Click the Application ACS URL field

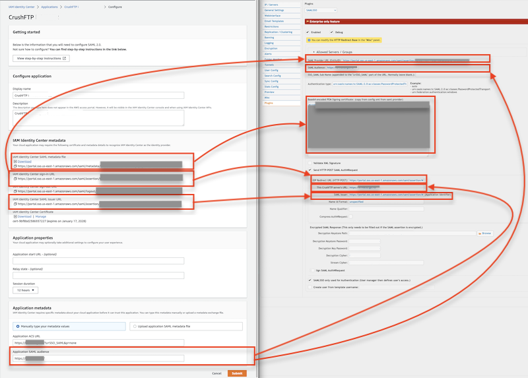click(98, 342)
